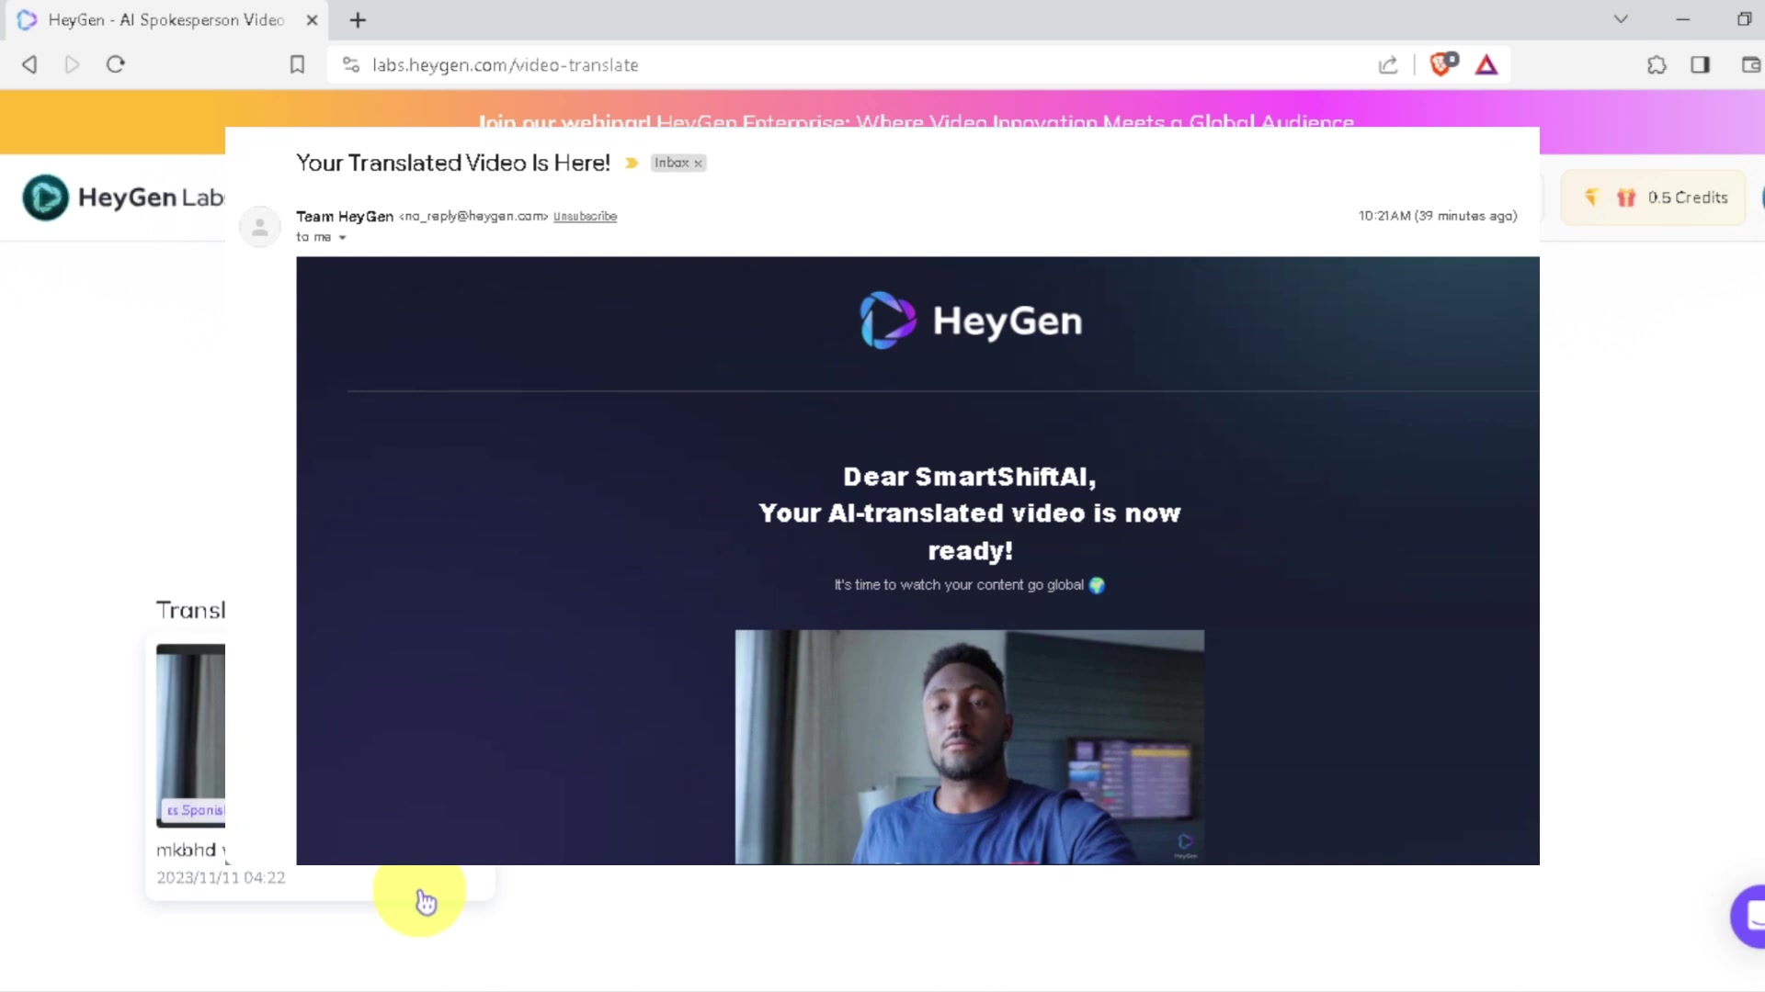Open the translated video thumbnail in email
Screen dimensions: 1765x992
(970, 747)
